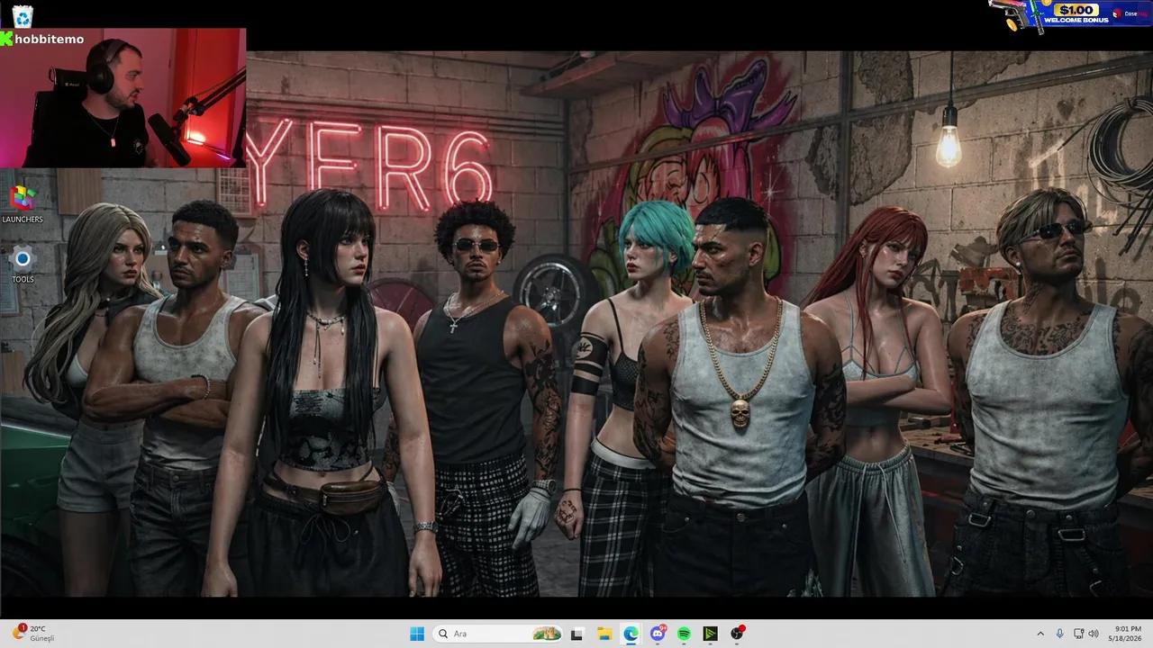Click the hobbitemo webcam overlay
Viewport: 1153px width, 648px height.
[x=123, y=97]
